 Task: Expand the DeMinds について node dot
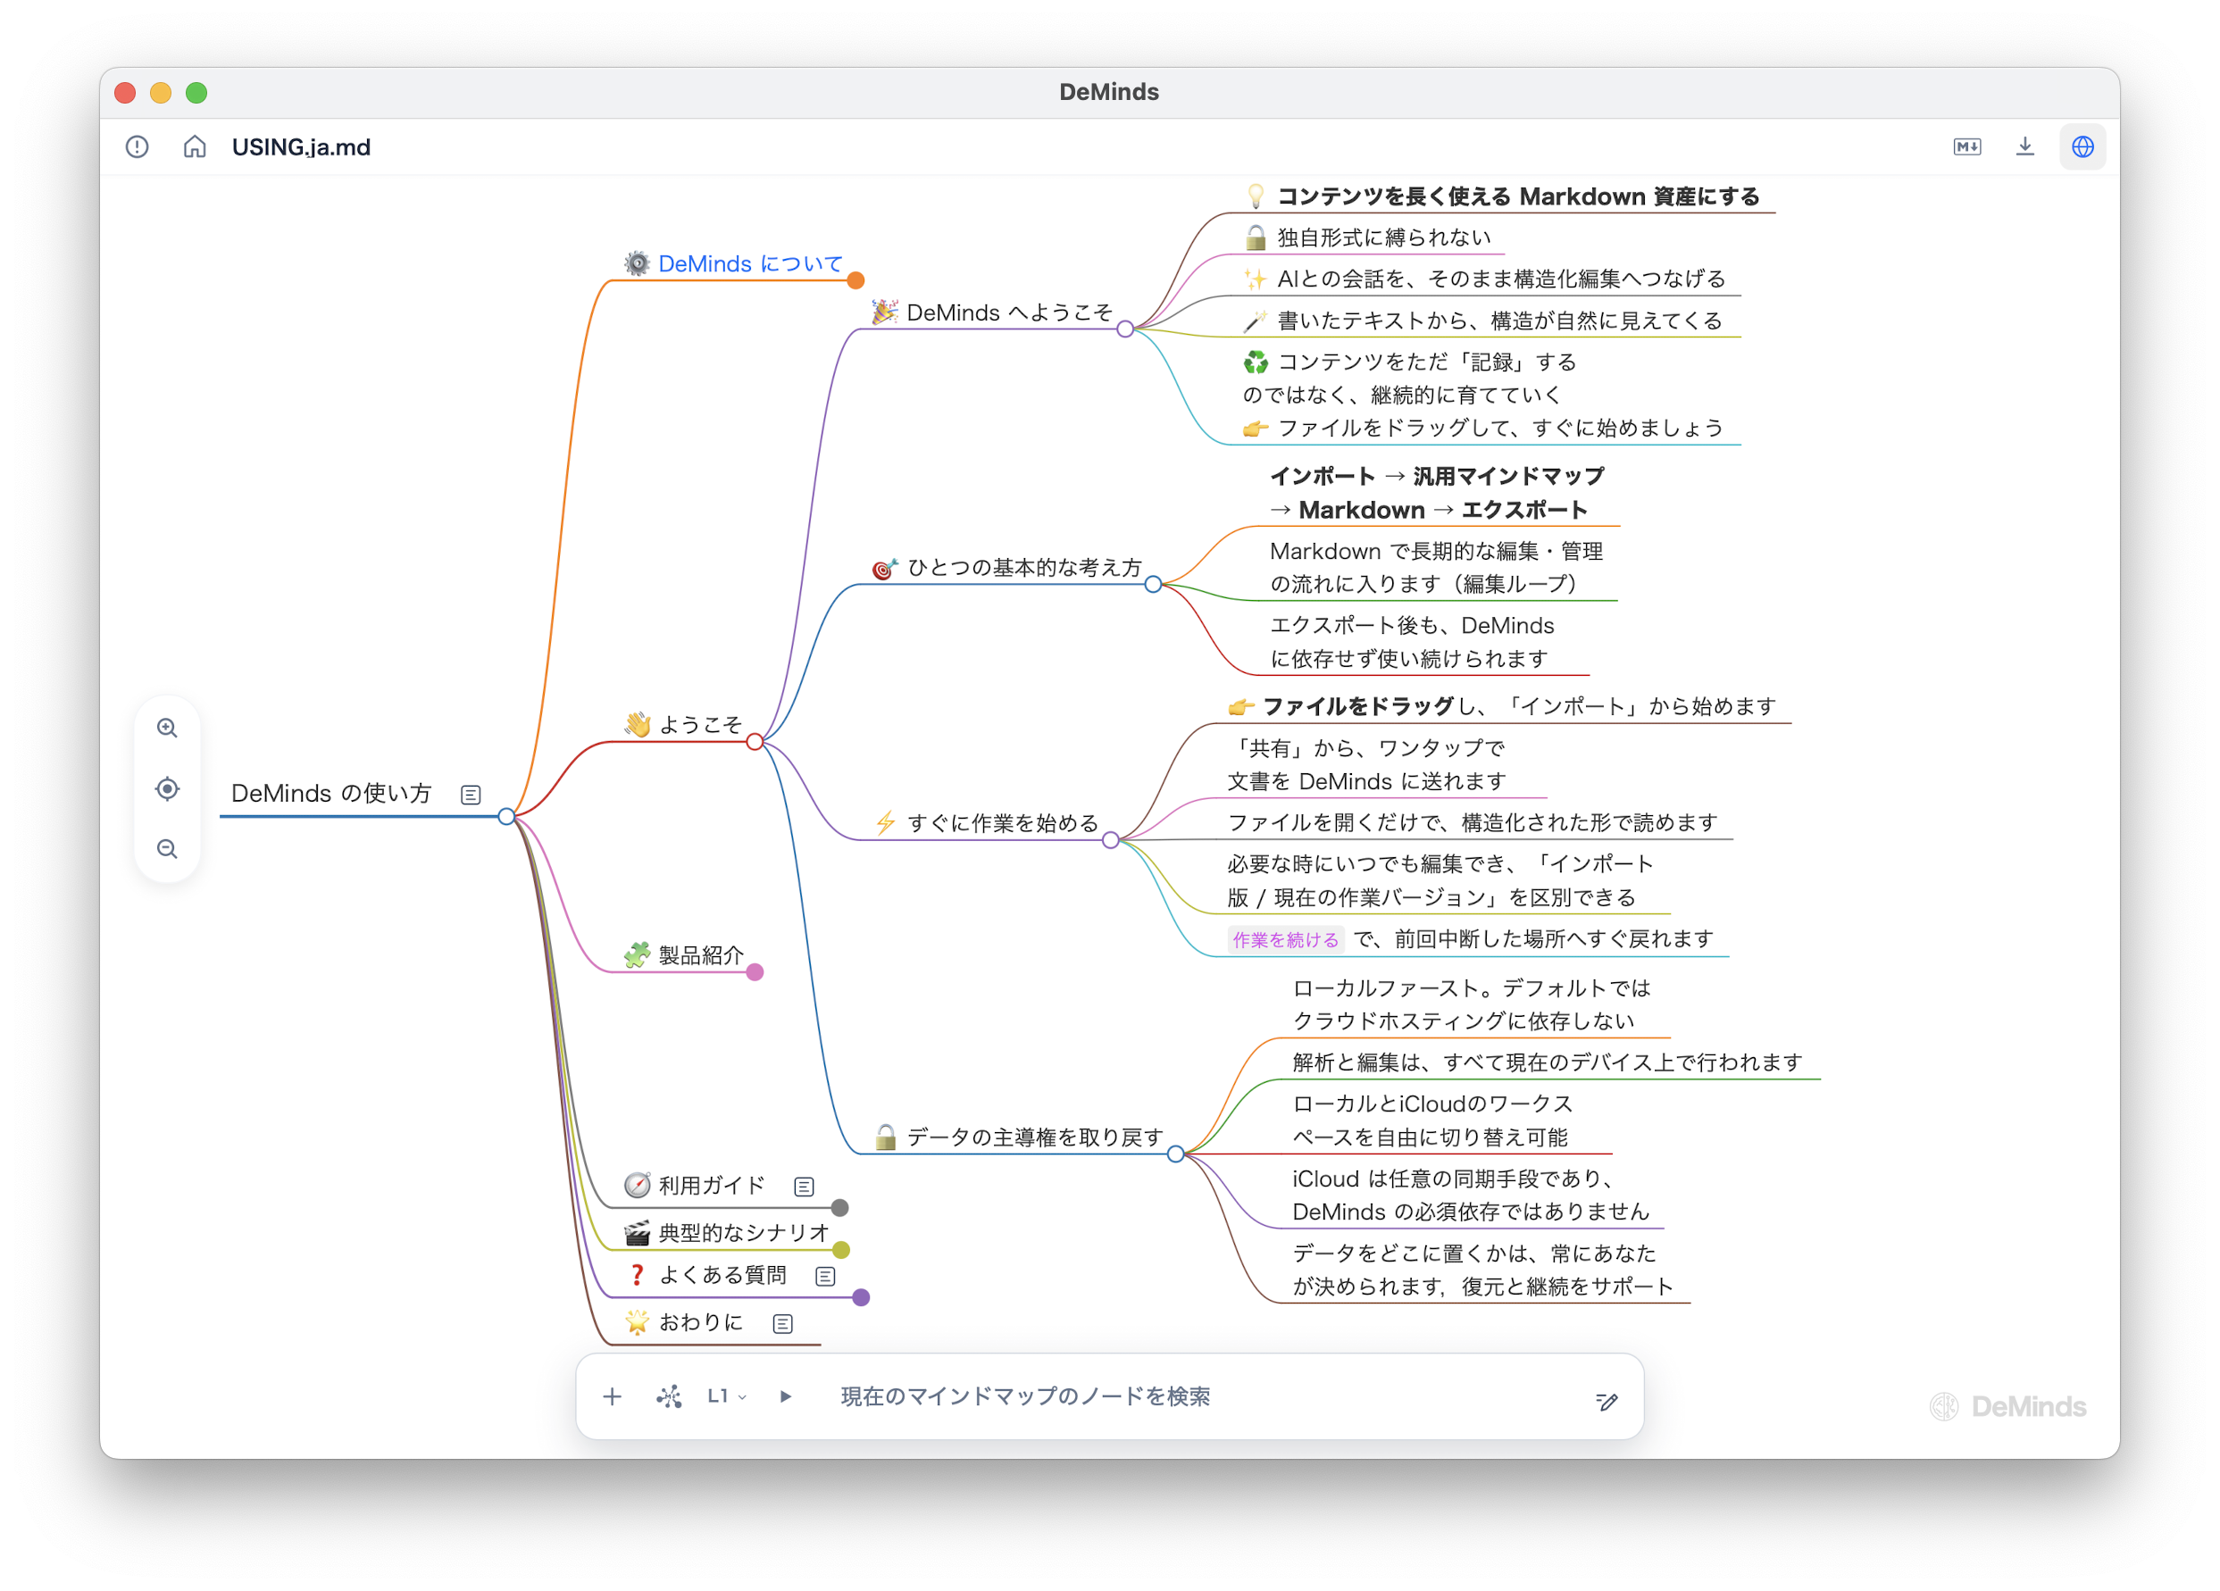[855, 281]
